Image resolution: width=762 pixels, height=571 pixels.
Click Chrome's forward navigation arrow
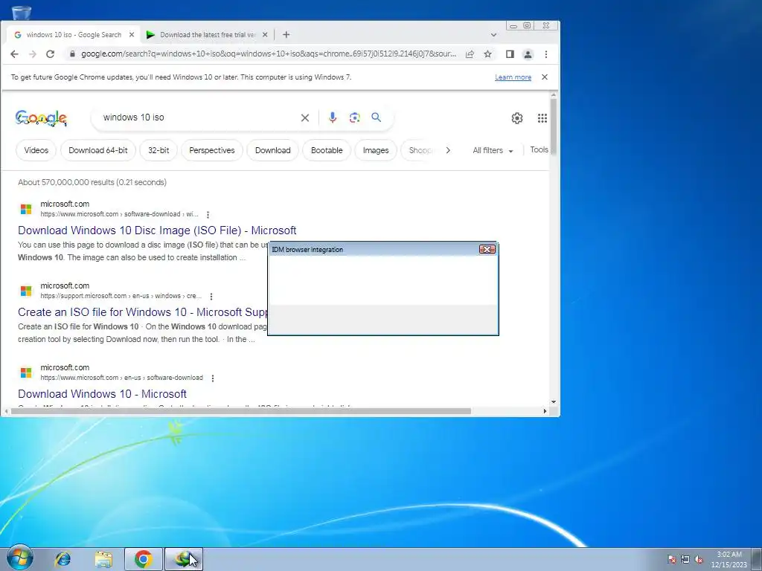(x=33, y=54)
